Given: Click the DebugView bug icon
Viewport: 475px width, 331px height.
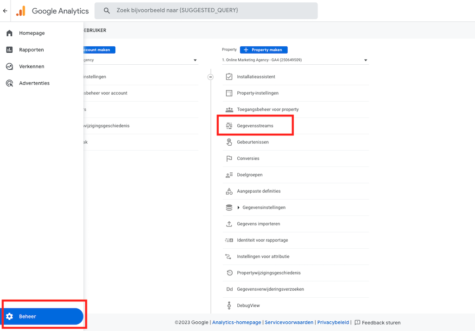Looking at the screenshot, I should (x=229, y=306).
